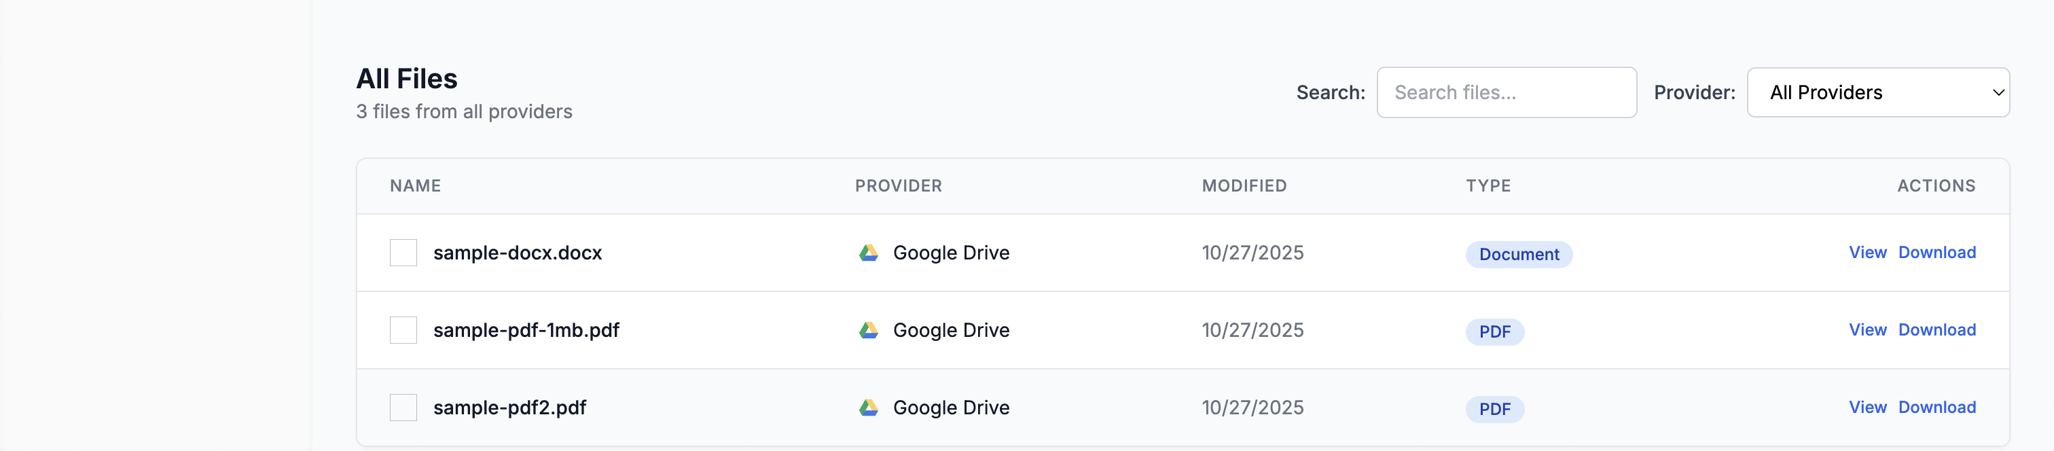Open sample-pdf-1mb.pdf with View link
Image resolution: width=2054 pixels, height=451 pixels.
[x=1867, y=329]
